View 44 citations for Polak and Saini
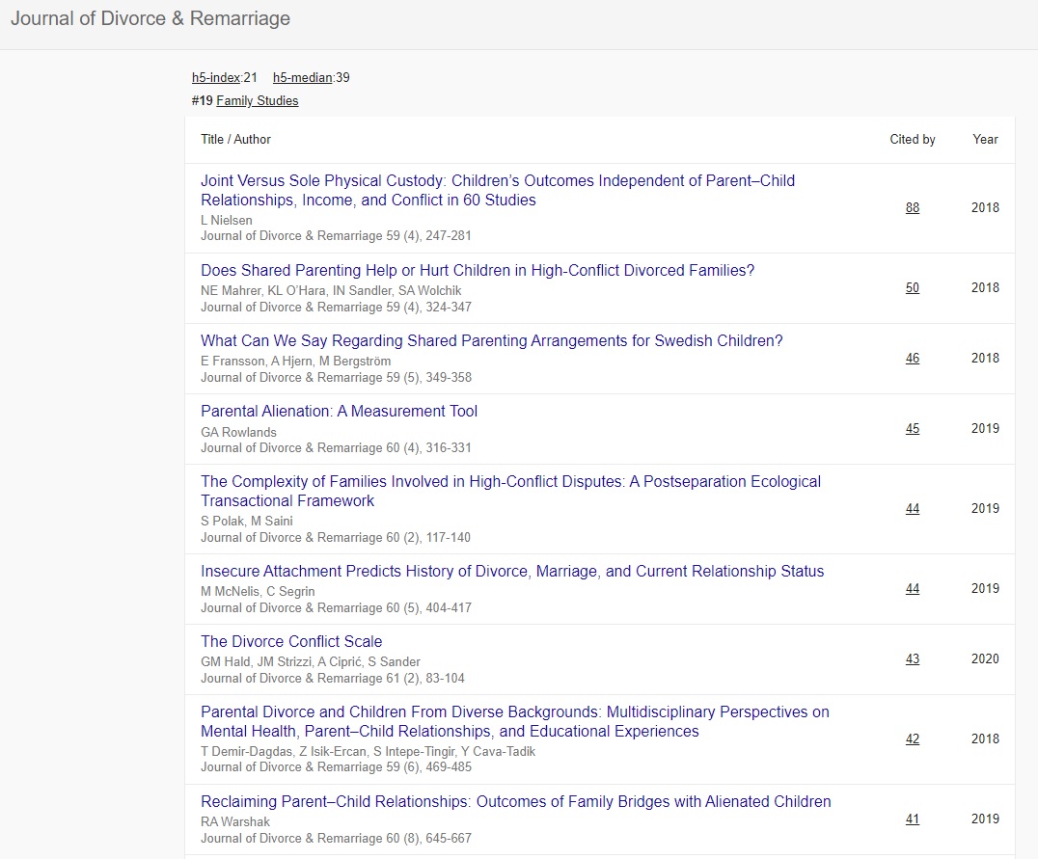Screen dimensions: 1038x859 click(x=913, y=509)
